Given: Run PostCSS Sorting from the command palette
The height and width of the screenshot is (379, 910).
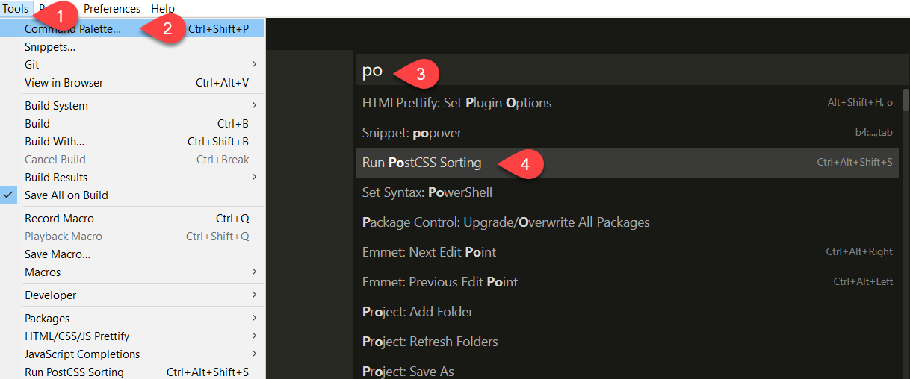Looking at the screenshot, I should point(422,163).
